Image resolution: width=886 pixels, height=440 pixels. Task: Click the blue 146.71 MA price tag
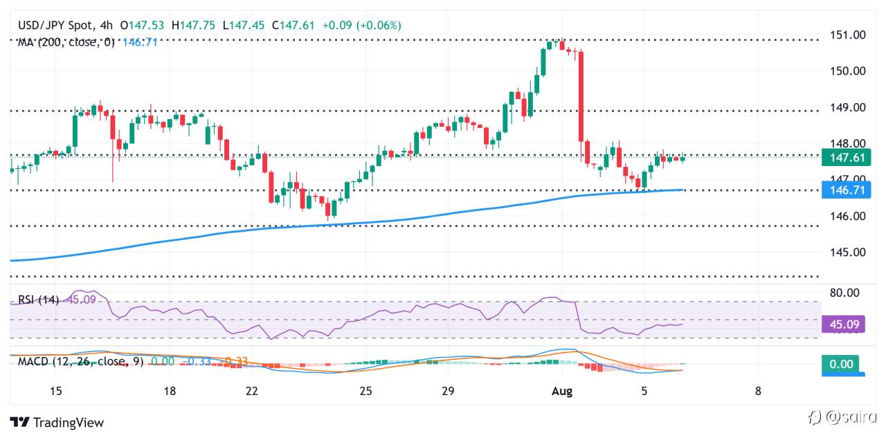847,189
